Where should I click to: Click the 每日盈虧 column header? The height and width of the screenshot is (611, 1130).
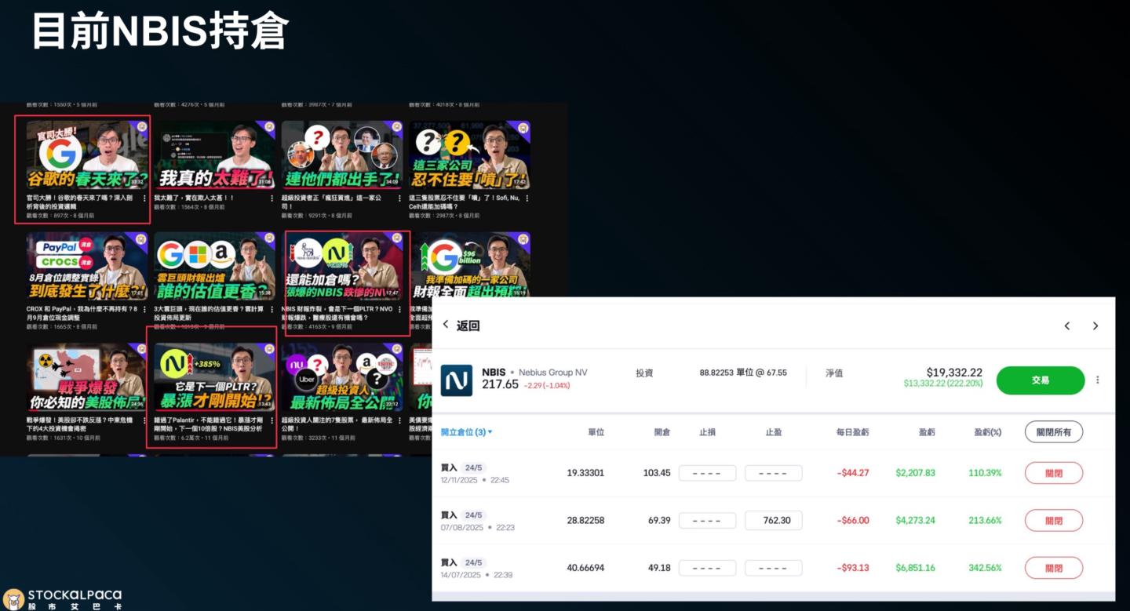(x=852, y=432)
